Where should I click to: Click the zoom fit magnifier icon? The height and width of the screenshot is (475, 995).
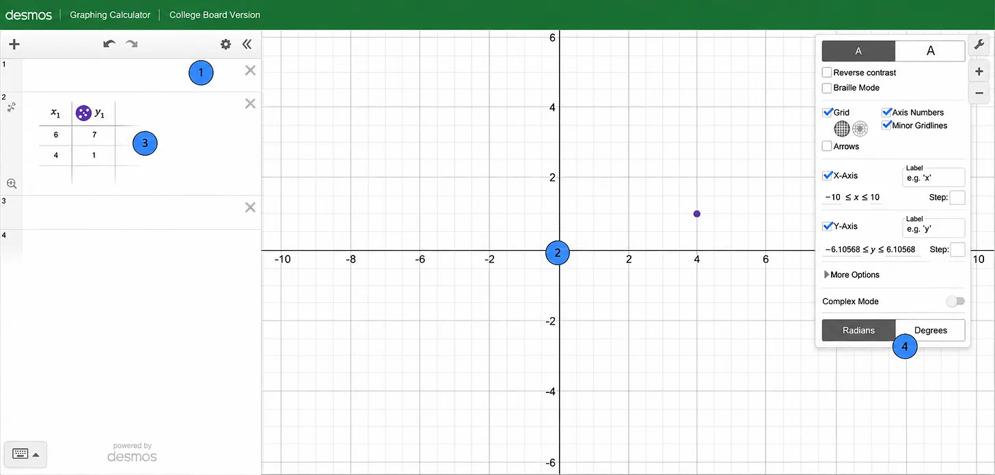click(12, 183)
